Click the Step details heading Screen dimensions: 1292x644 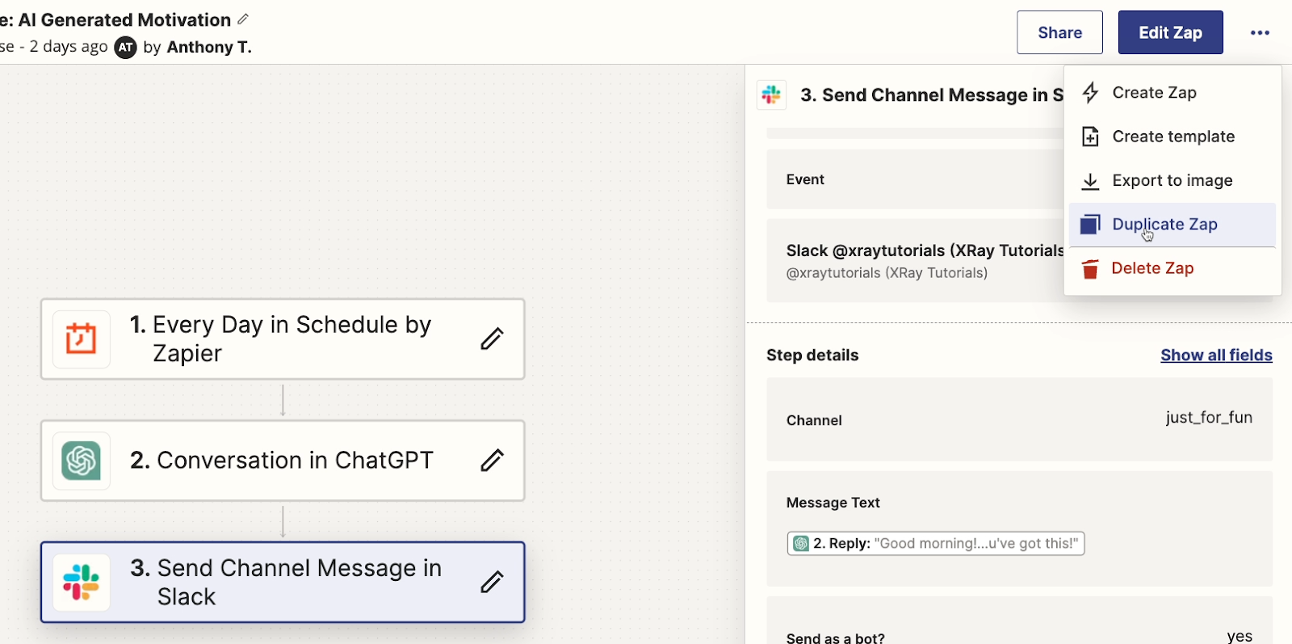pos(812,356)
